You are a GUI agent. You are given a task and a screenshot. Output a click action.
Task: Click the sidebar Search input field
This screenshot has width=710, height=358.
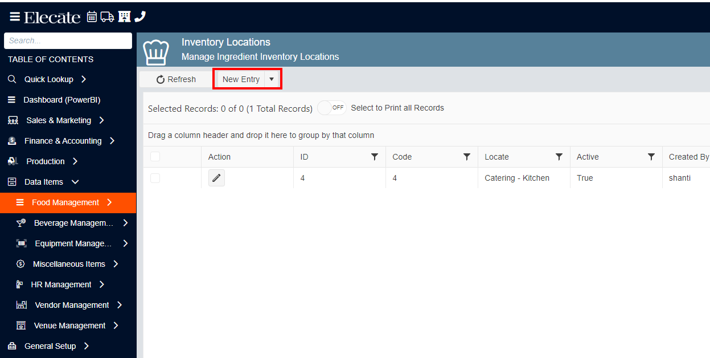point(68,40)
